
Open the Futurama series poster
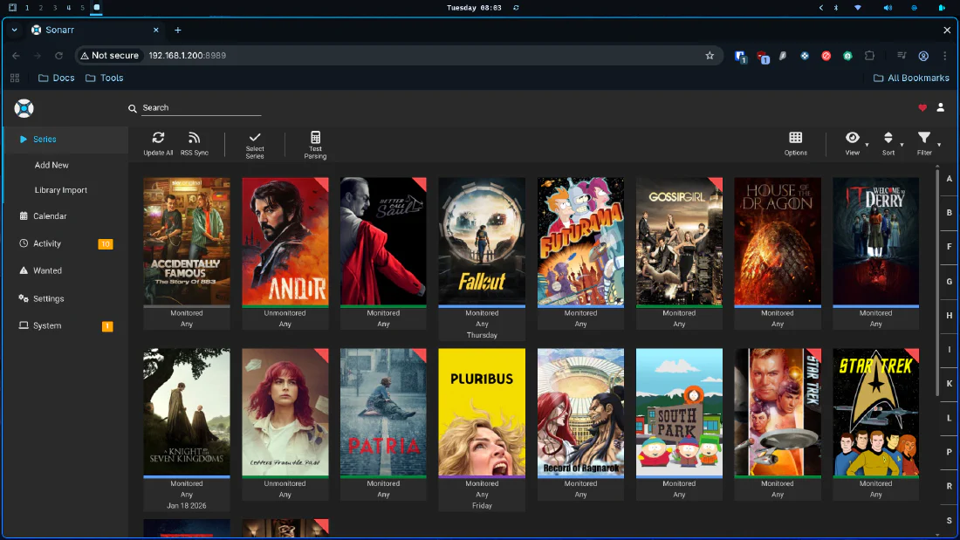click(580, 242)
